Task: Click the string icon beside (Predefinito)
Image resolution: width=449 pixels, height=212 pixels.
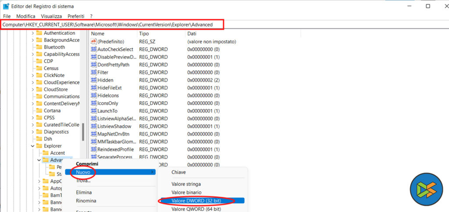Action: [x=93, y=42]
